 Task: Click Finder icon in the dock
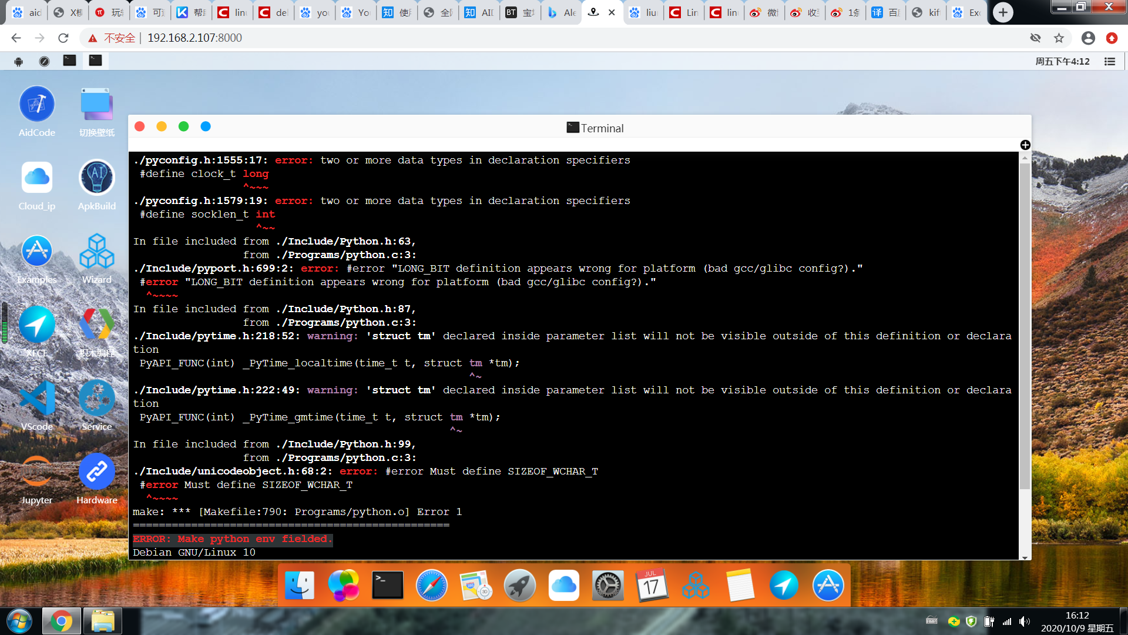300,586
